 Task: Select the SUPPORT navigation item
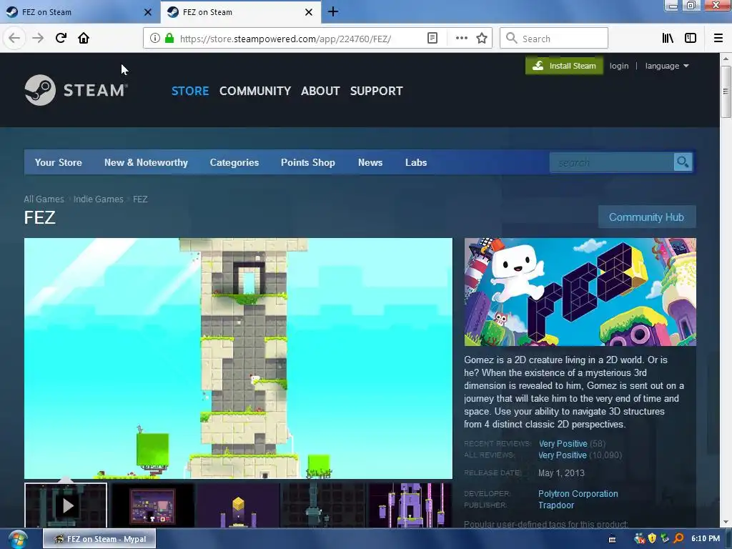click(376, 91)
